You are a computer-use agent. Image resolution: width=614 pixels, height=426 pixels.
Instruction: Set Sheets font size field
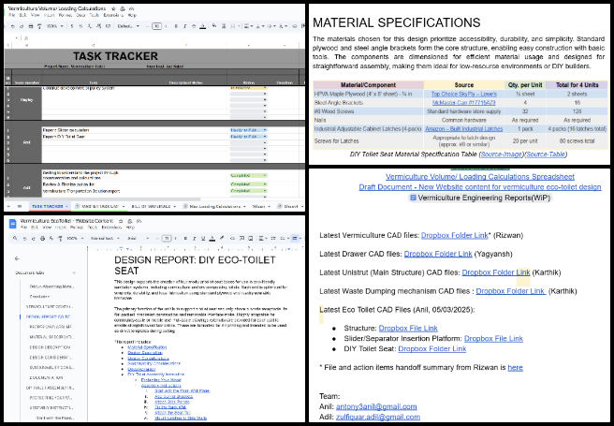[x=156, y=26]
